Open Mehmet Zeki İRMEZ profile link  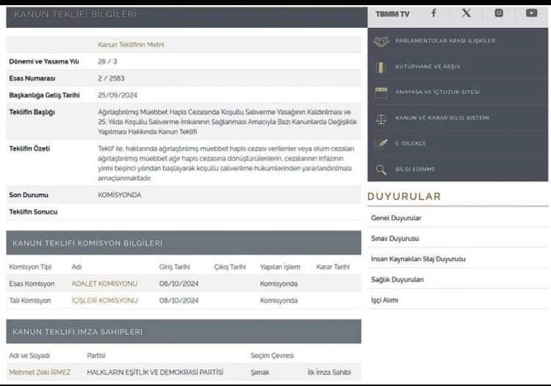40,372
